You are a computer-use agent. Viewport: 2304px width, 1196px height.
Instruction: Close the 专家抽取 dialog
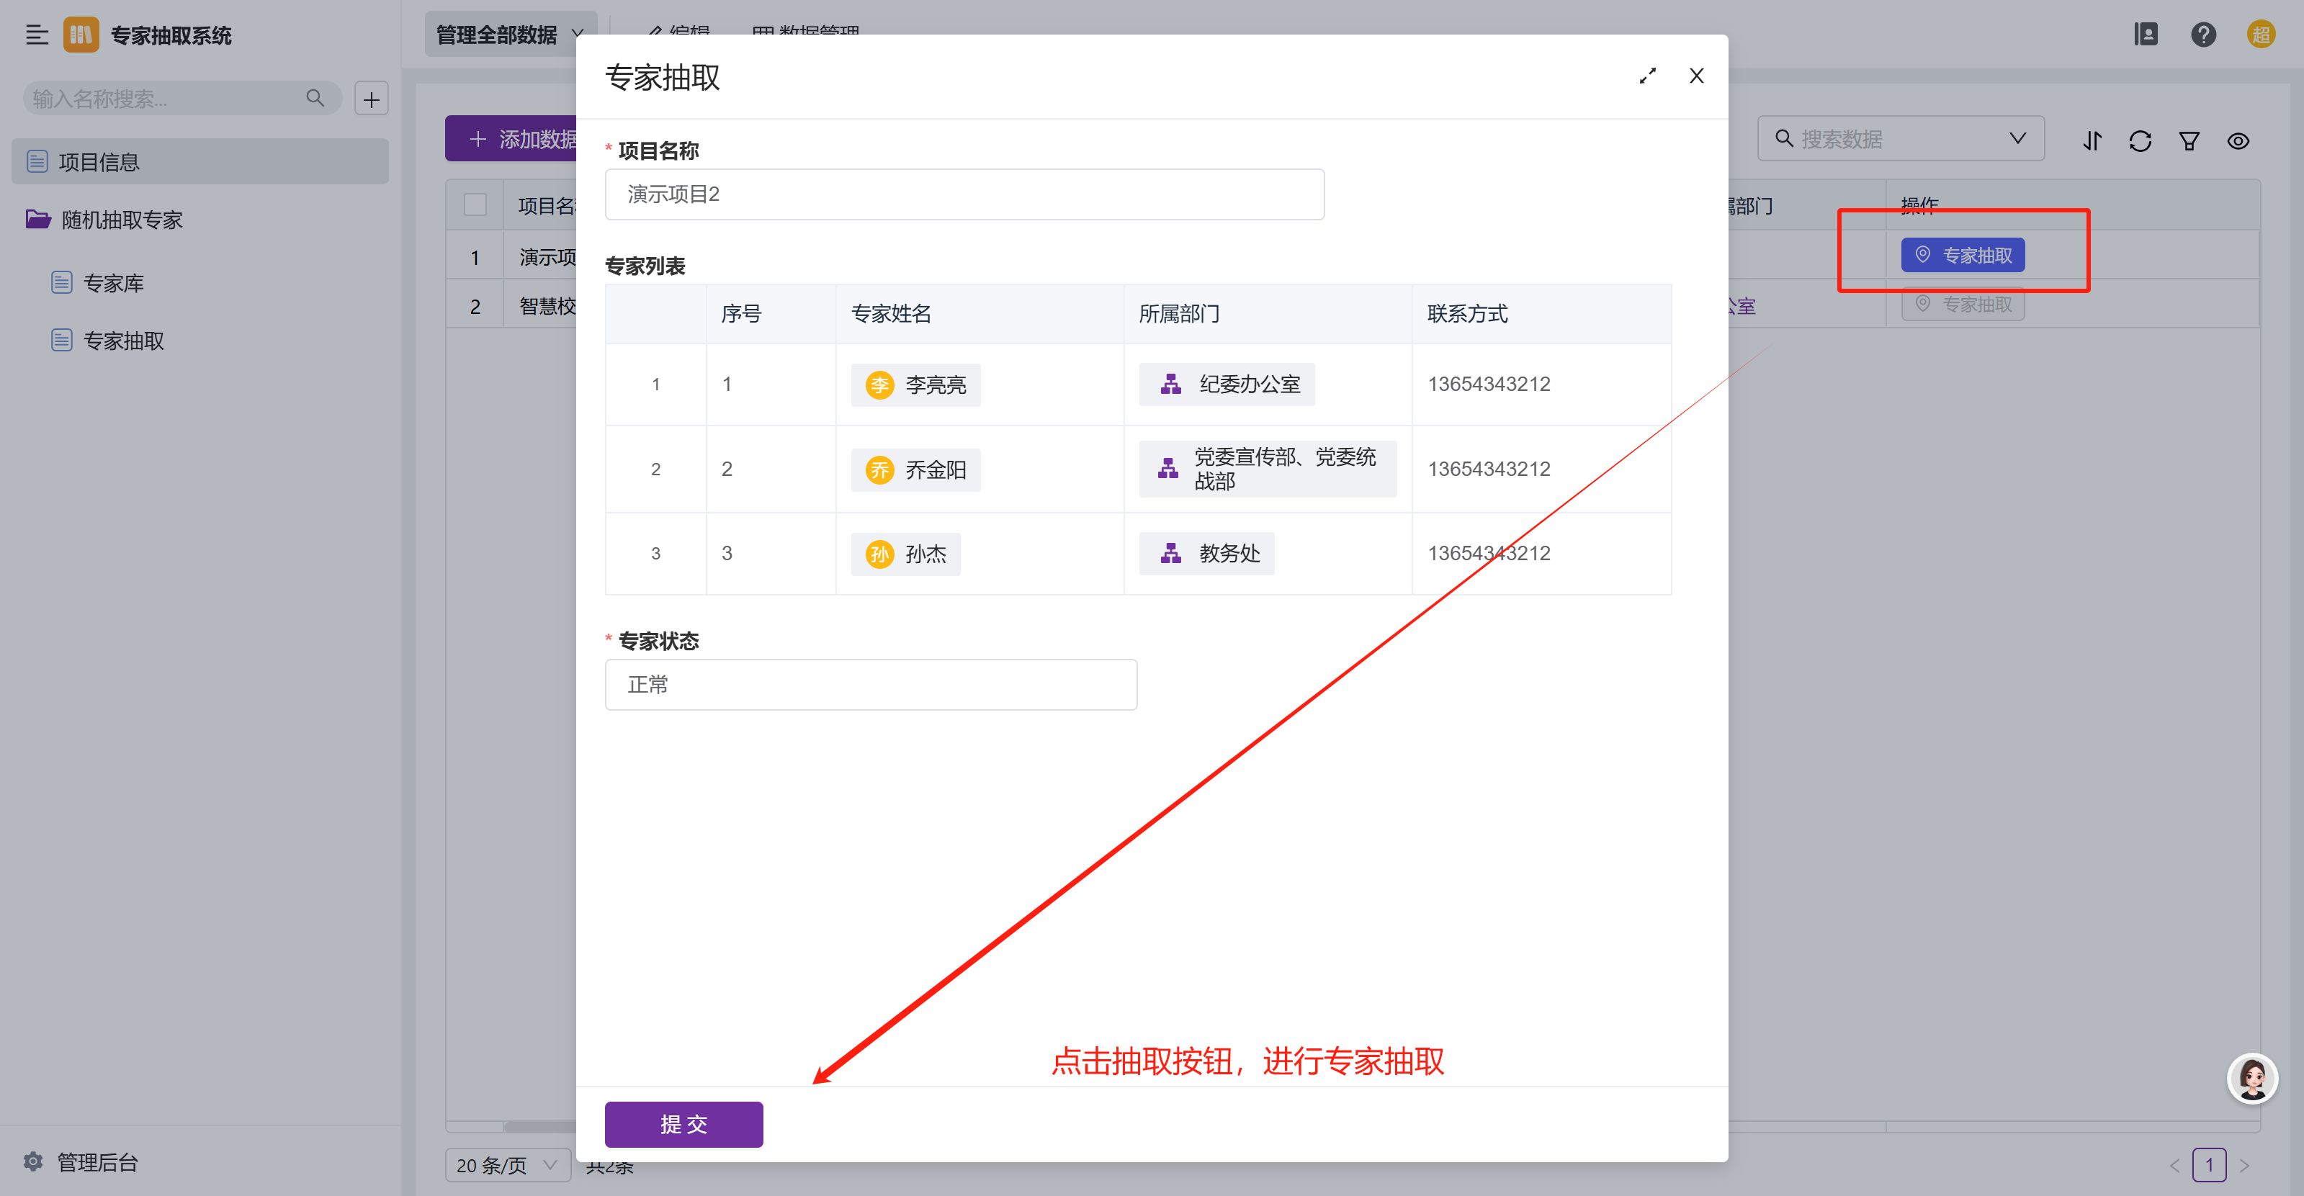(1696, 76)
